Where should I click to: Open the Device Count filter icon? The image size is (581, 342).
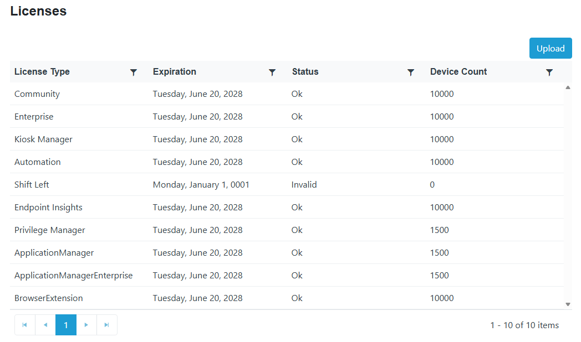tap(549, 72)
